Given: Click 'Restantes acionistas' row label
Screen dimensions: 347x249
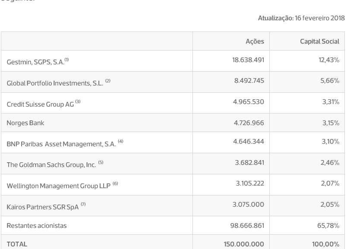Looking at the screenshot, I should click(37, 226).
